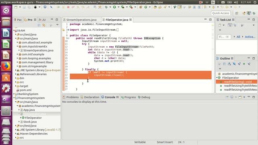Viewport: 258px width, 145px height.
Task: Click the New file toolbar icon
Action: [16, 7]
